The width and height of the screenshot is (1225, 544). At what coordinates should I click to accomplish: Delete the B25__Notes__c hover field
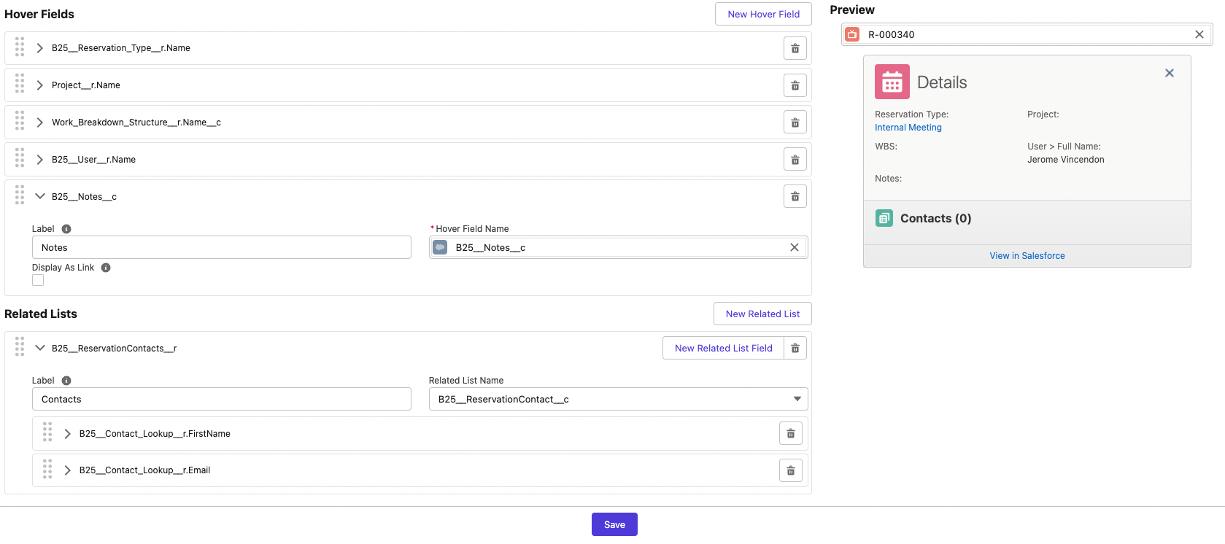pyautogui.click(x=795, y=197)
